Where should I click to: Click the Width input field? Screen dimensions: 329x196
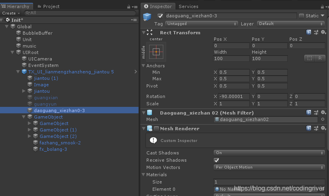232,58
